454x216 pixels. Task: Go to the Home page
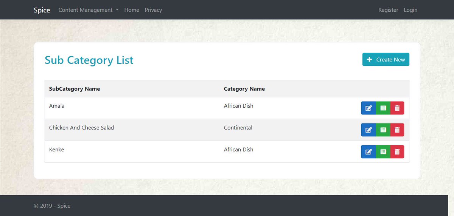[132, 10]
